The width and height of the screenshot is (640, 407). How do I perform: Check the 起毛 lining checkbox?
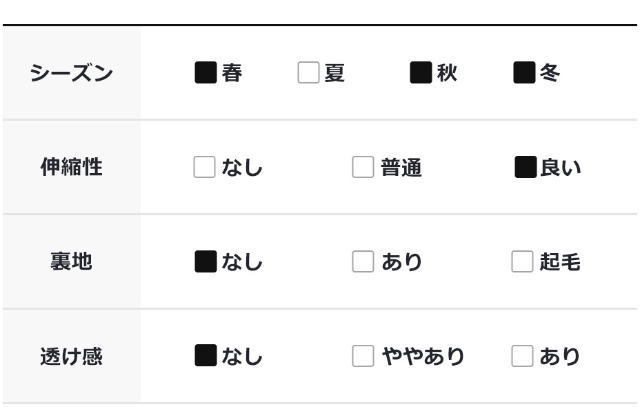tap(522, 262)
